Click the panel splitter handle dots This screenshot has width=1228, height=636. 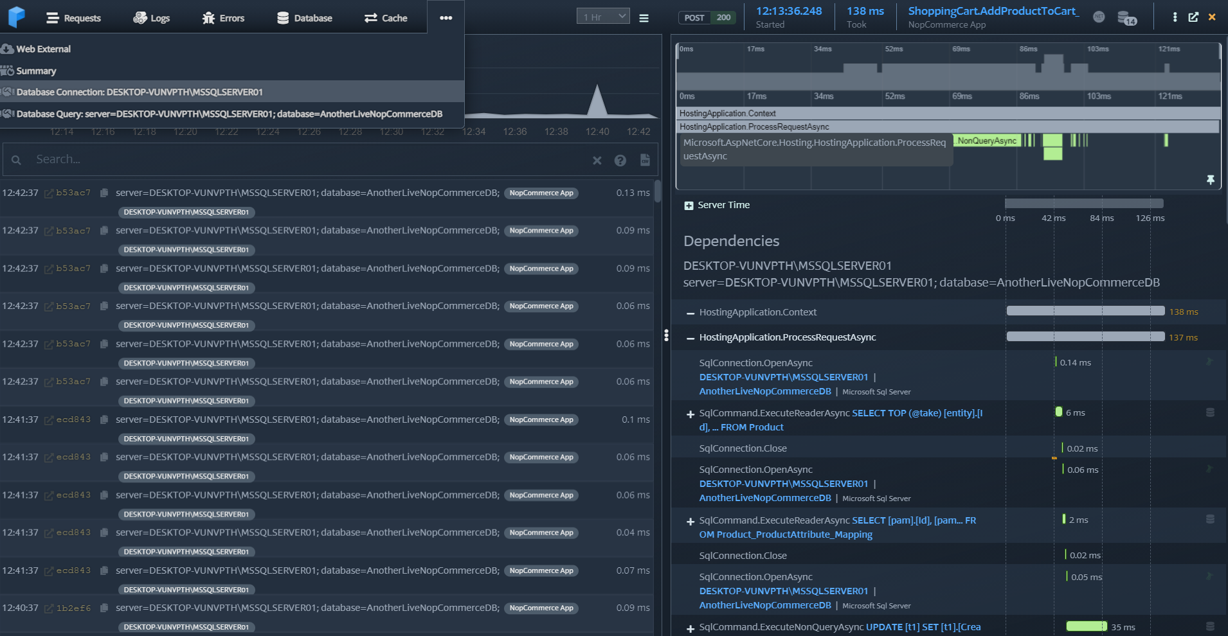(x=666, y=335)
